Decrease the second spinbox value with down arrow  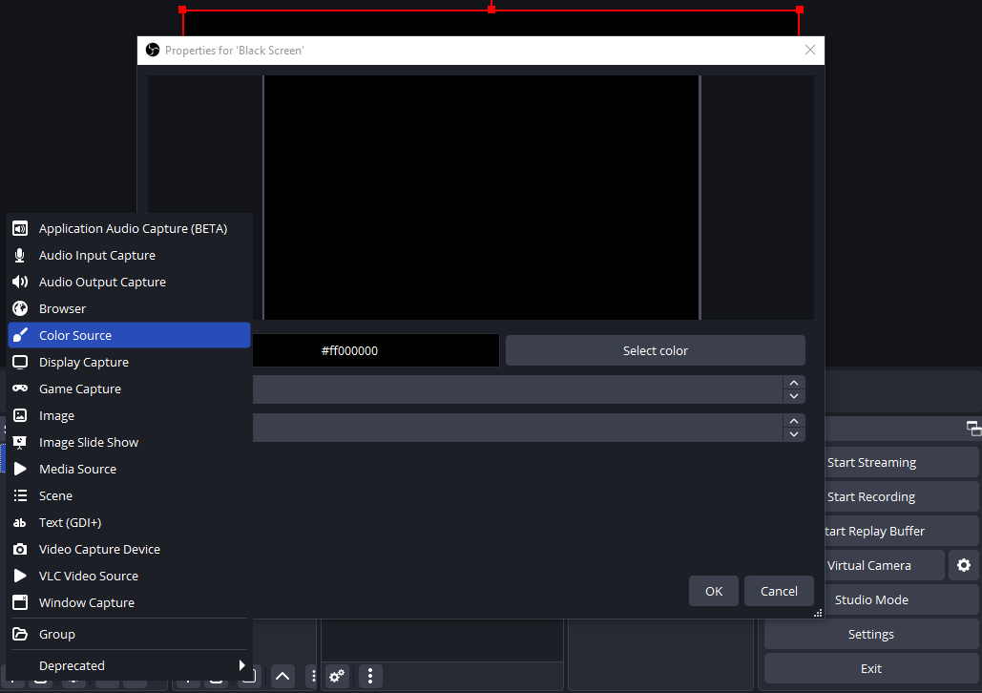794,434
